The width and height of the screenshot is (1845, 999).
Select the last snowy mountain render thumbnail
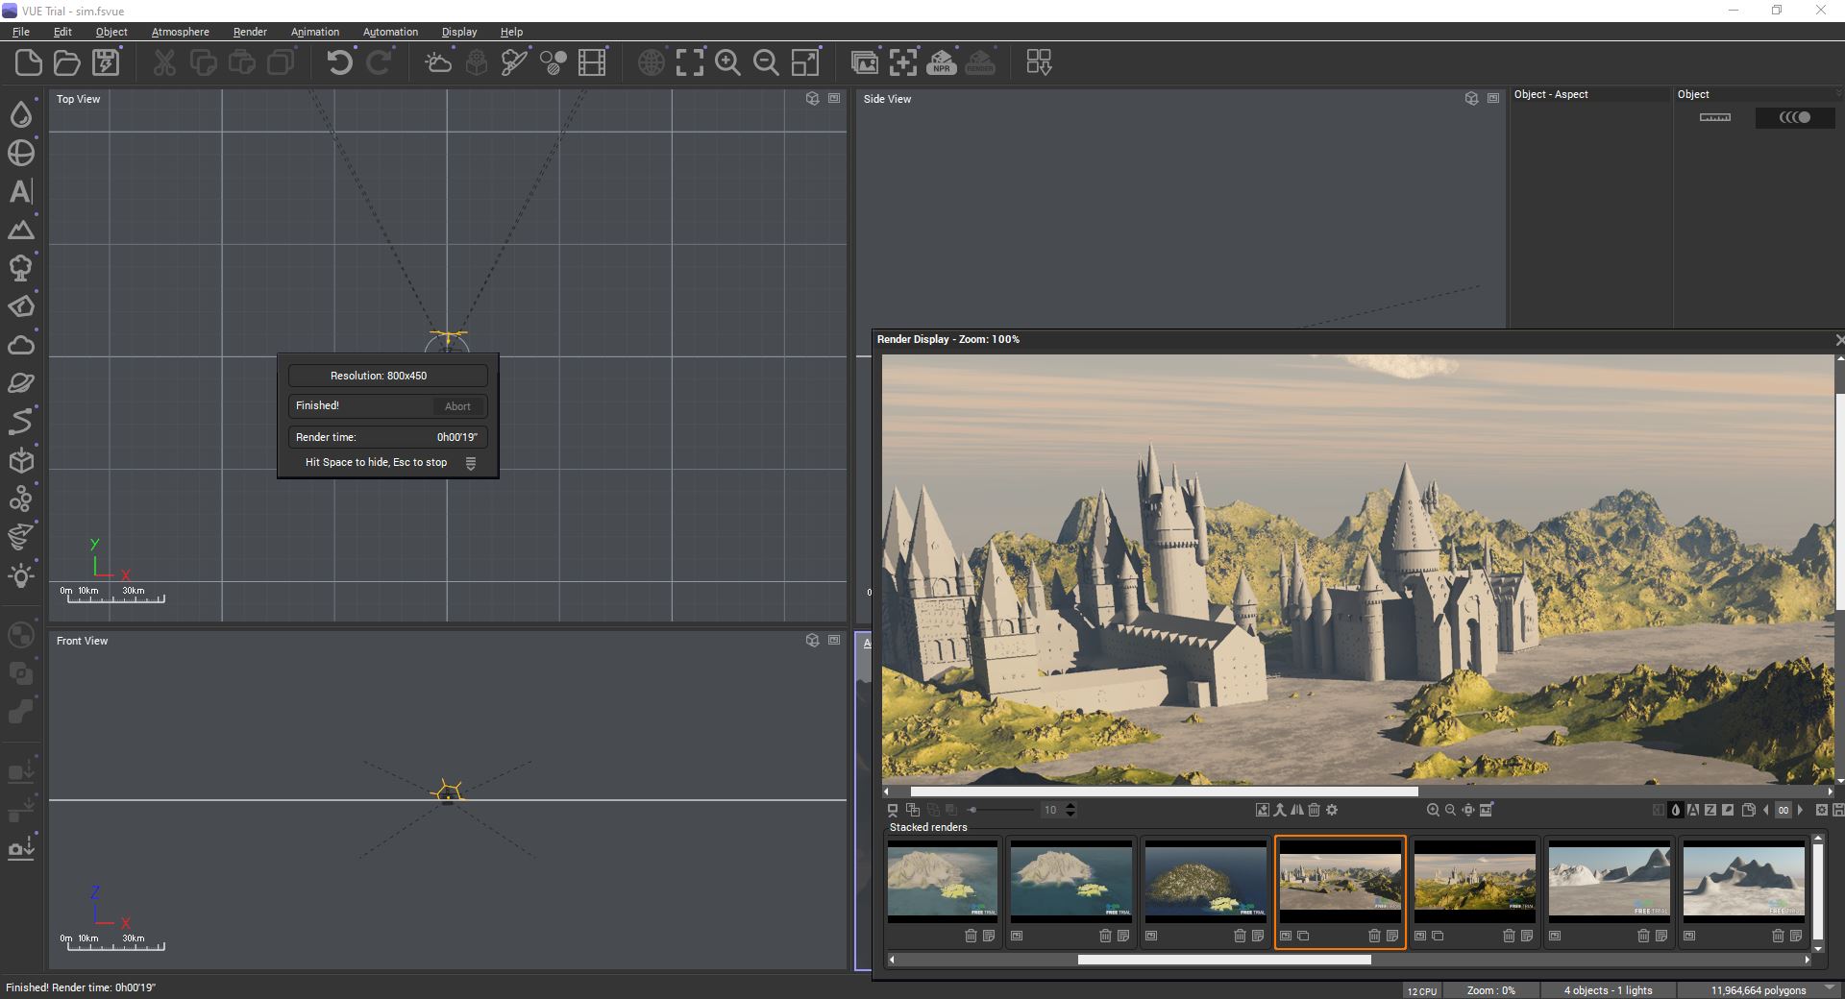1744,881
